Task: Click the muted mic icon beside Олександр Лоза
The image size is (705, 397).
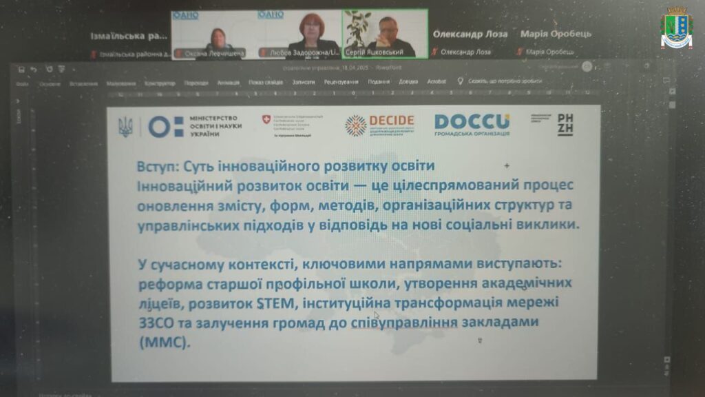Action: coord(434,52)
